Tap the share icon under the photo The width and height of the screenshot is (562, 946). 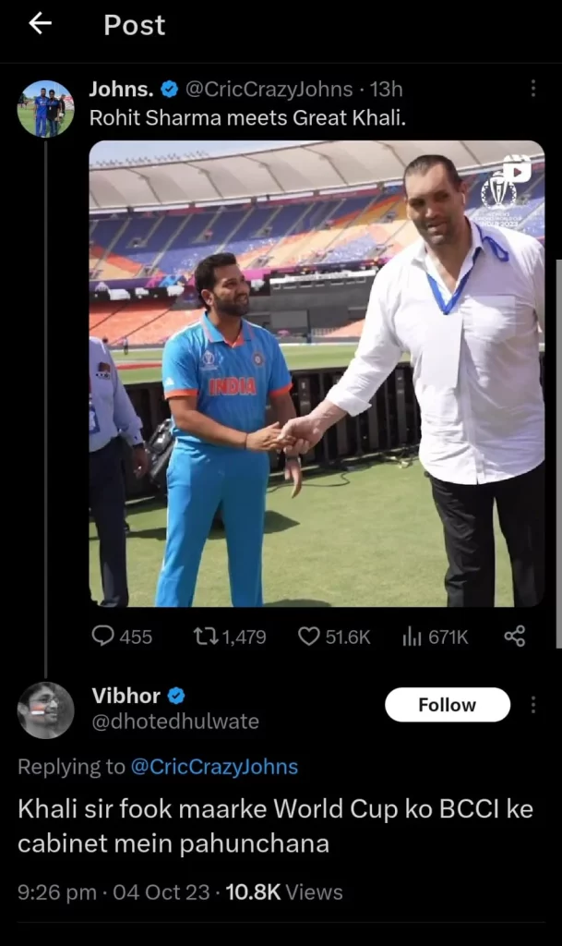tap(515, 637)
